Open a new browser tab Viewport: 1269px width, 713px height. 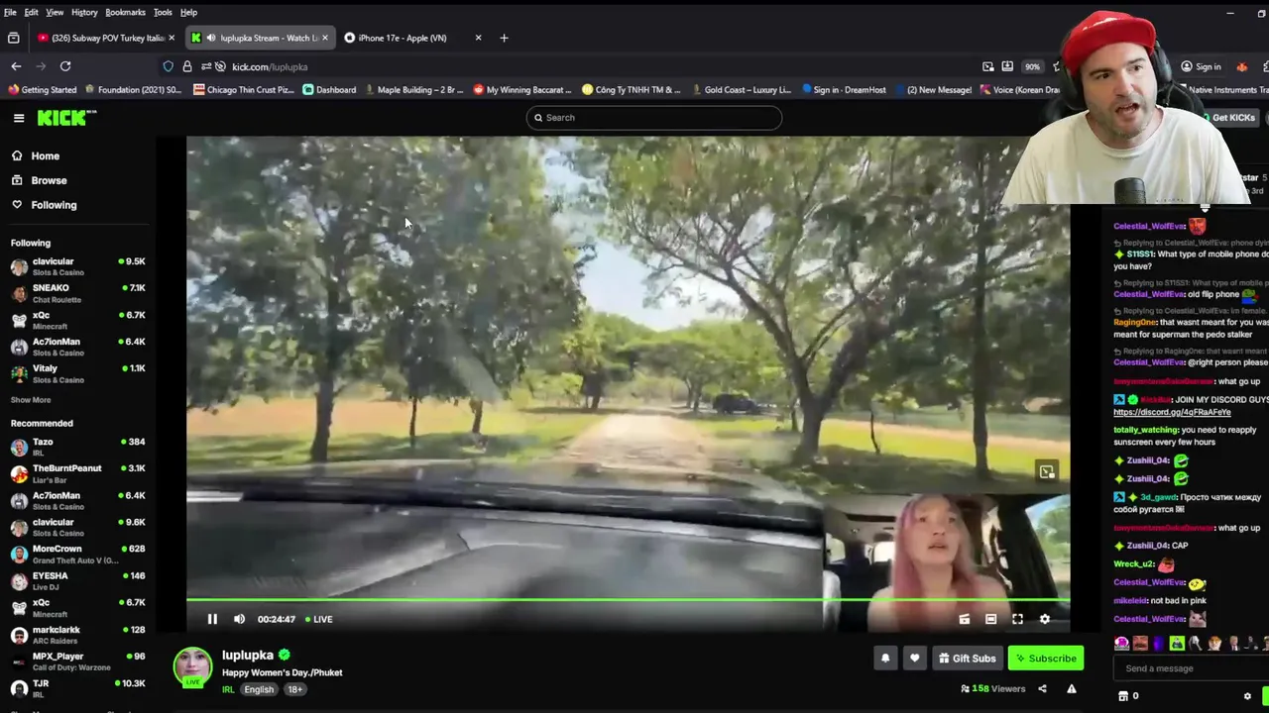point(504,38)
